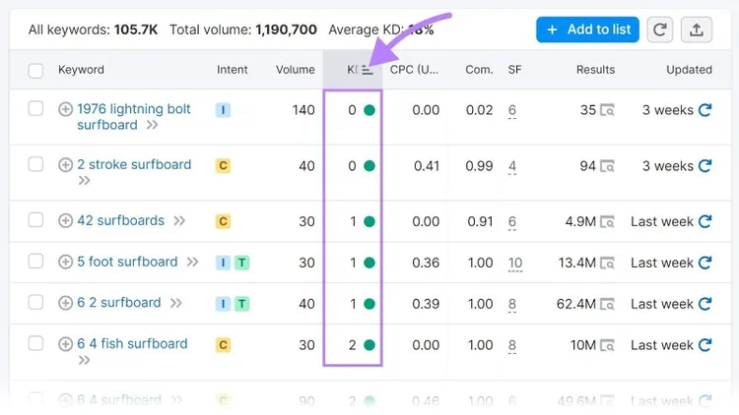The height and width of the screenshot is (415, 739).
Task: Open '6 4 fish surfboard' keyword link
Action: [132, 344]
